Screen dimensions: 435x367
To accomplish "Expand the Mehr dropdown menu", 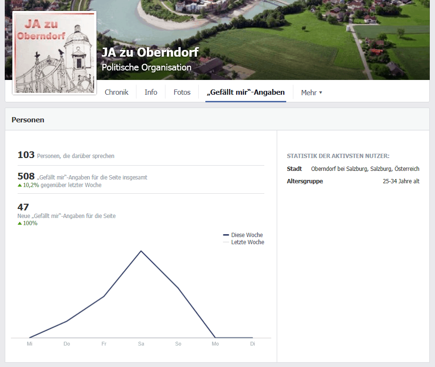I will point(311,92).
